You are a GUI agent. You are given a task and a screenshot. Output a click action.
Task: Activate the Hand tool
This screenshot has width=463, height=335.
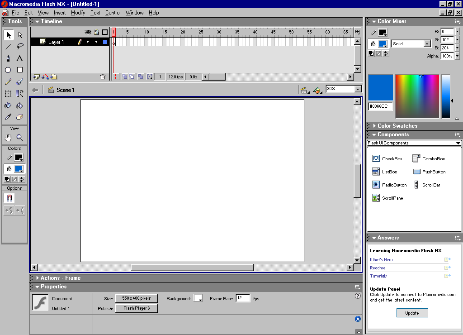point(8,138)
